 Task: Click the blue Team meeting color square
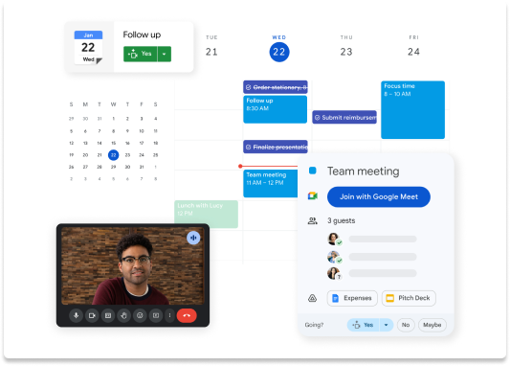[x=313, y=171]
